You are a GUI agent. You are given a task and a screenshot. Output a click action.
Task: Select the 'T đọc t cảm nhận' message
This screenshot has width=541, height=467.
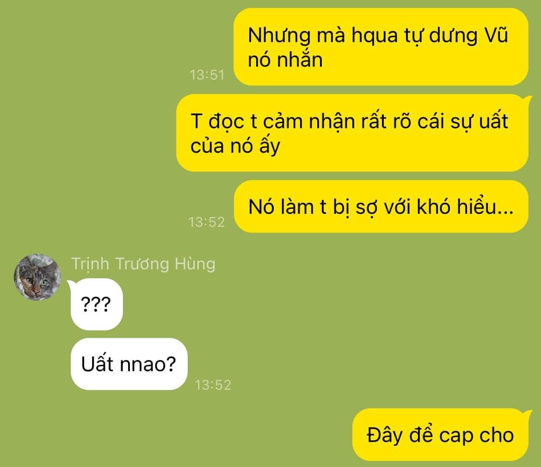[x=352, y=133]
